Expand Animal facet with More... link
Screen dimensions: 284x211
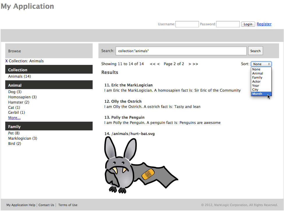pos(14,118)
